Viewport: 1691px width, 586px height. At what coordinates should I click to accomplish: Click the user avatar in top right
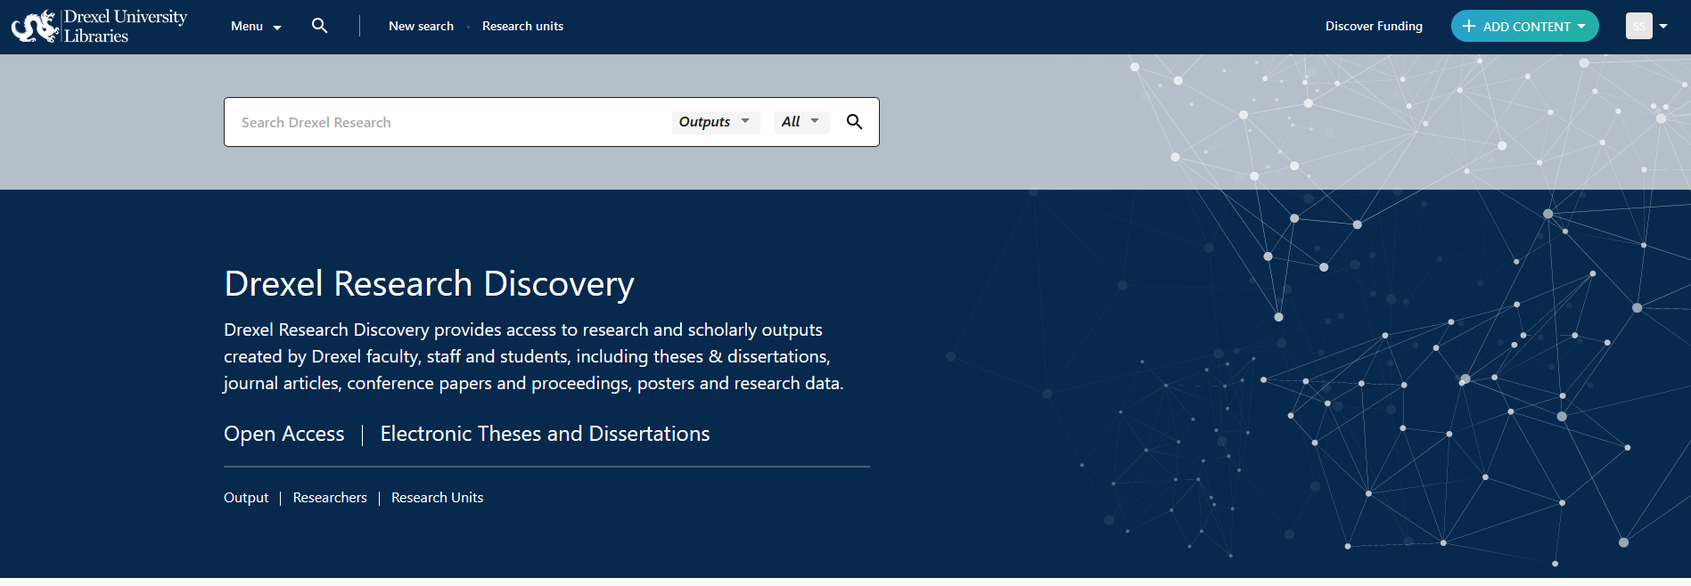1638,26
